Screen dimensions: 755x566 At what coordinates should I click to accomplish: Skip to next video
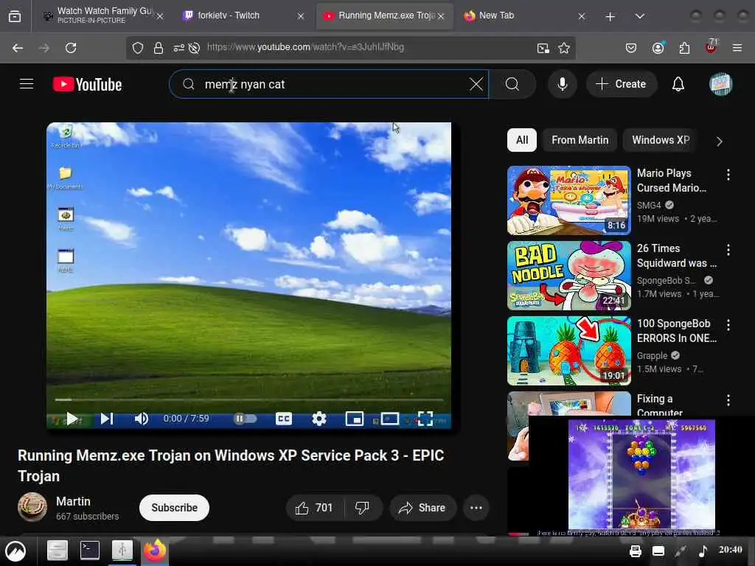(x=106, y=419)
